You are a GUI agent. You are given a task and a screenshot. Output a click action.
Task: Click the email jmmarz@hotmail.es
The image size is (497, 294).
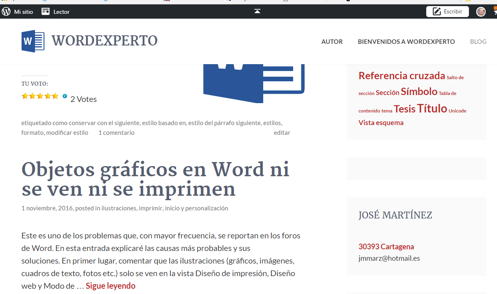(389, 258)
